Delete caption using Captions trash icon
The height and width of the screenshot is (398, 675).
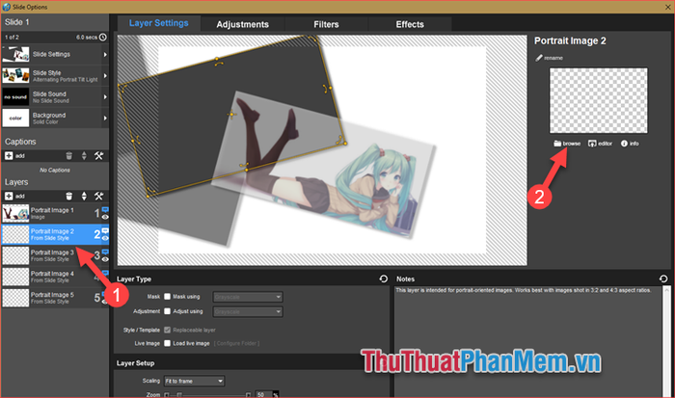coord(68,156)
